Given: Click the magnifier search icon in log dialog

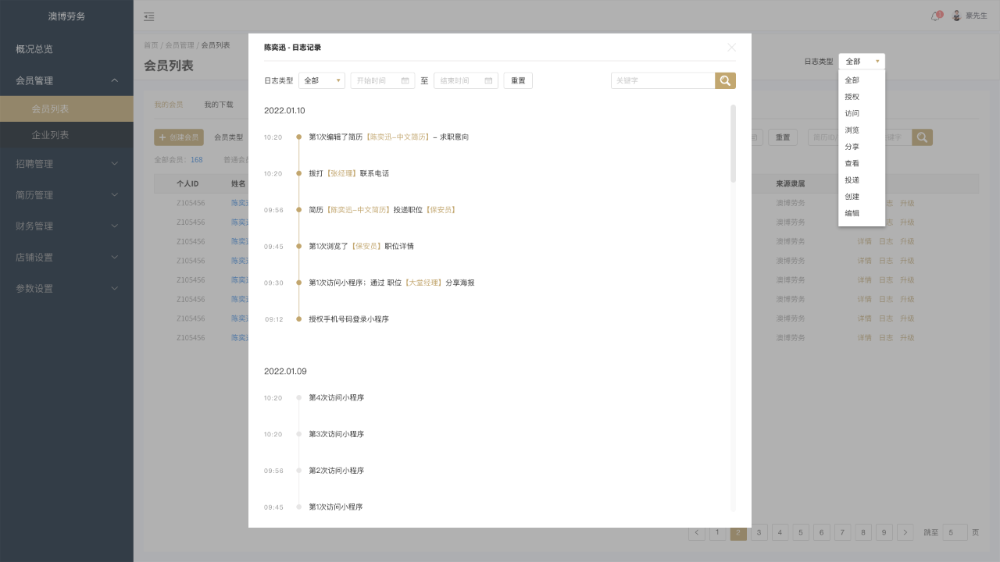Looking at the screenshot, I should (x=725, y=80).
